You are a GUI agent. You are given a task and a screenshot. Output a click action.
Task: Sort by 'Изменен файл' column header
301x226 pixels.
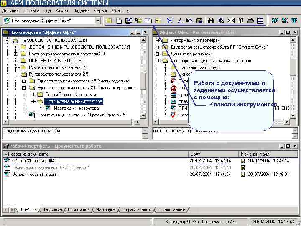268,154
